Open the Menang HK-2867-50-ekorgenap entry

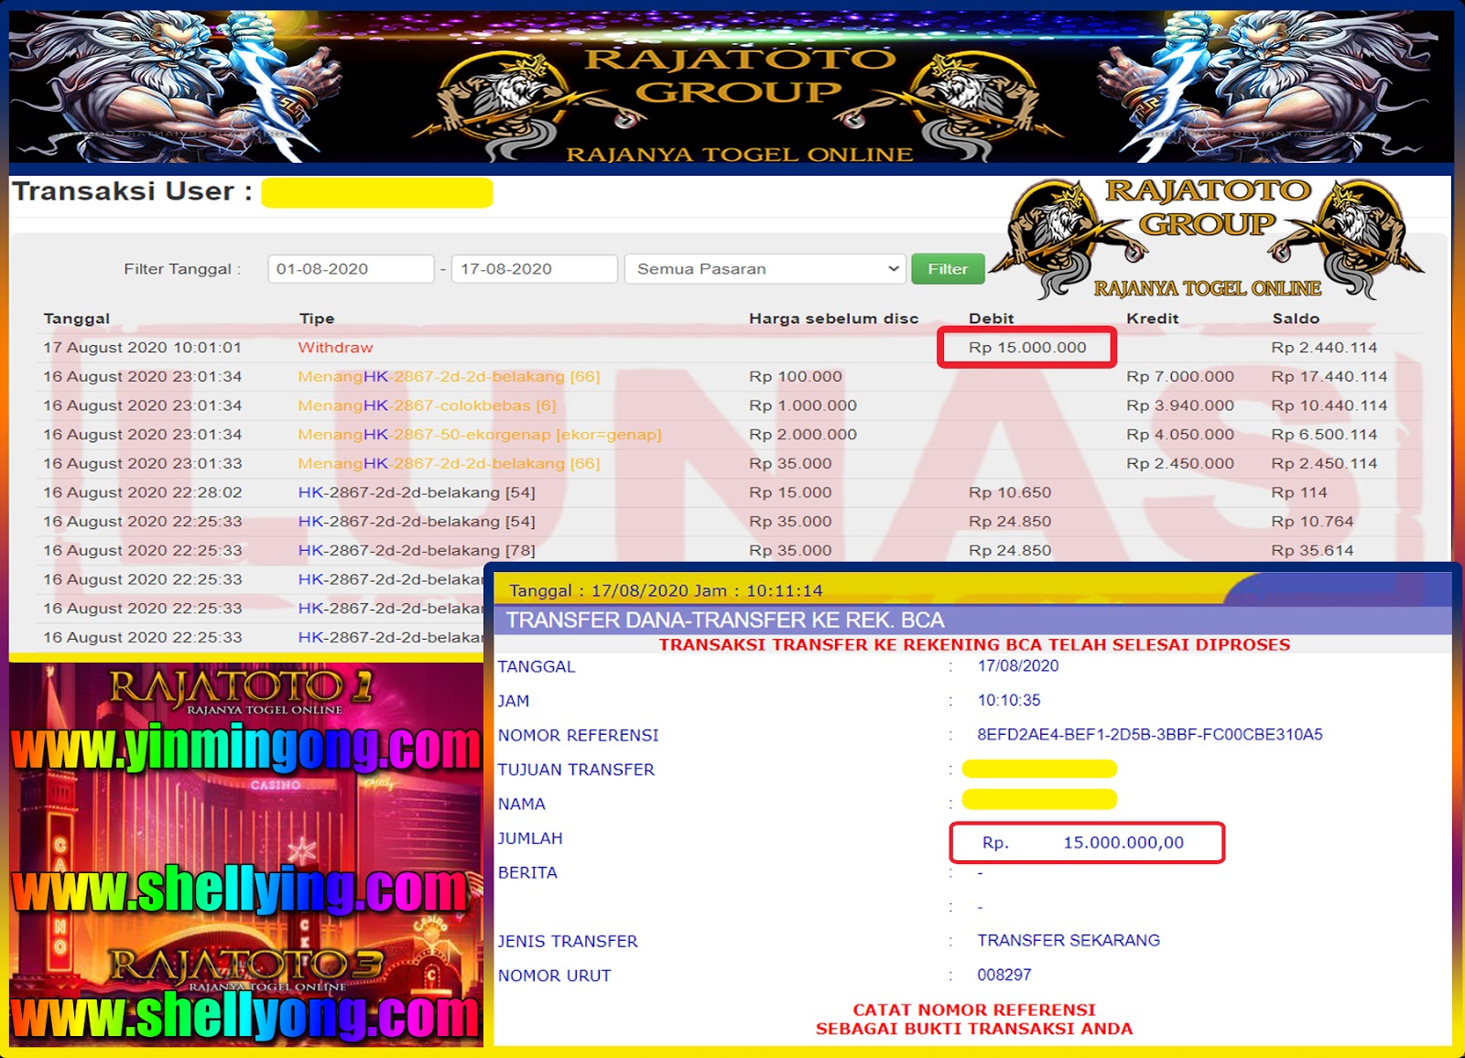[480, 435]
